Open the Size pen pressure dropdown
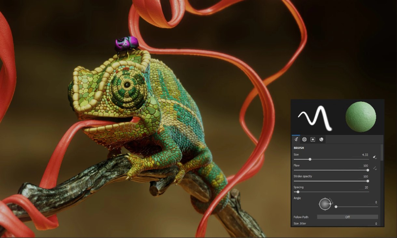 375,157
